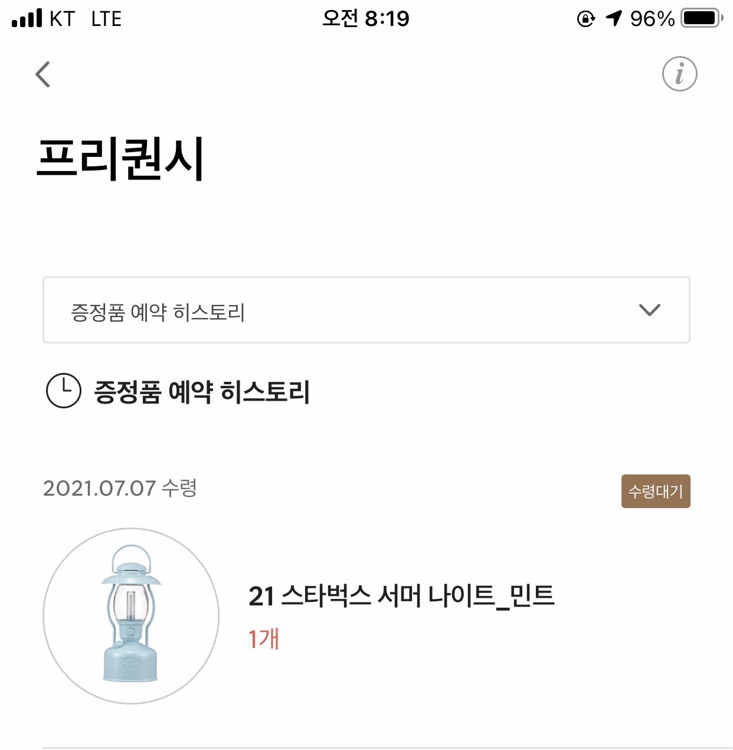Tap the mint lantern product thumbnail
This screenshot has width=733, height=750.
(131, 616)
